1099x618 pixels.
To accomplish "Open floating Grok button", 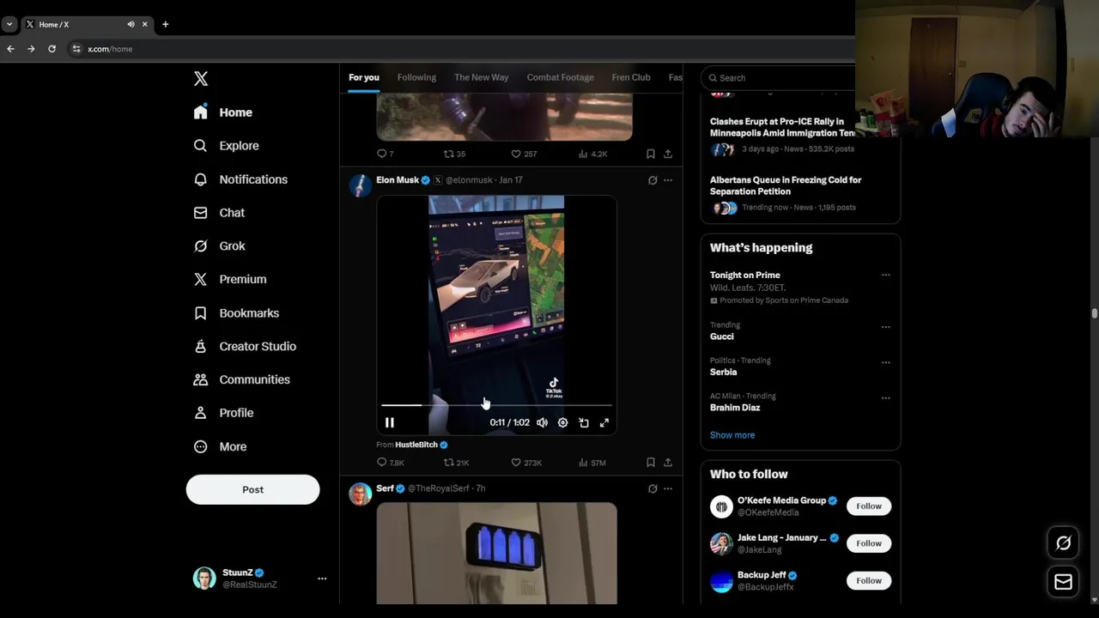I will (1063, 542).
